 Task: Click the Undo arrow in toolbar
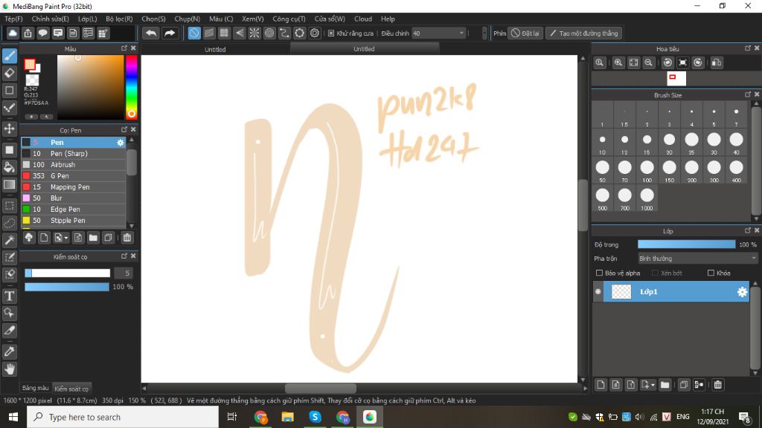(151, 33)
